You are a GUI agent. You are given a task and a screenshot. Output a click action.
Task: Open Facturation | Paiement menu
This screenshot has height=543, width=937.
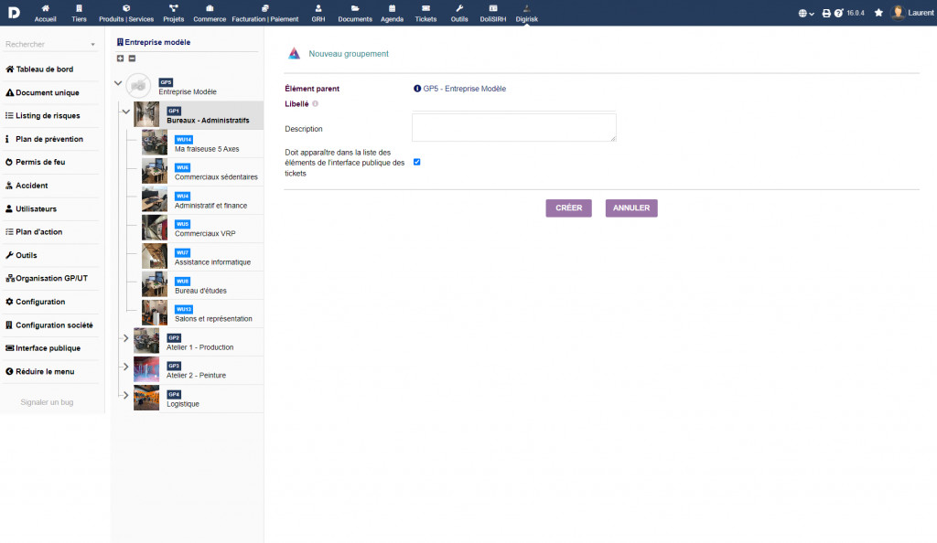[x=265, y=13]
